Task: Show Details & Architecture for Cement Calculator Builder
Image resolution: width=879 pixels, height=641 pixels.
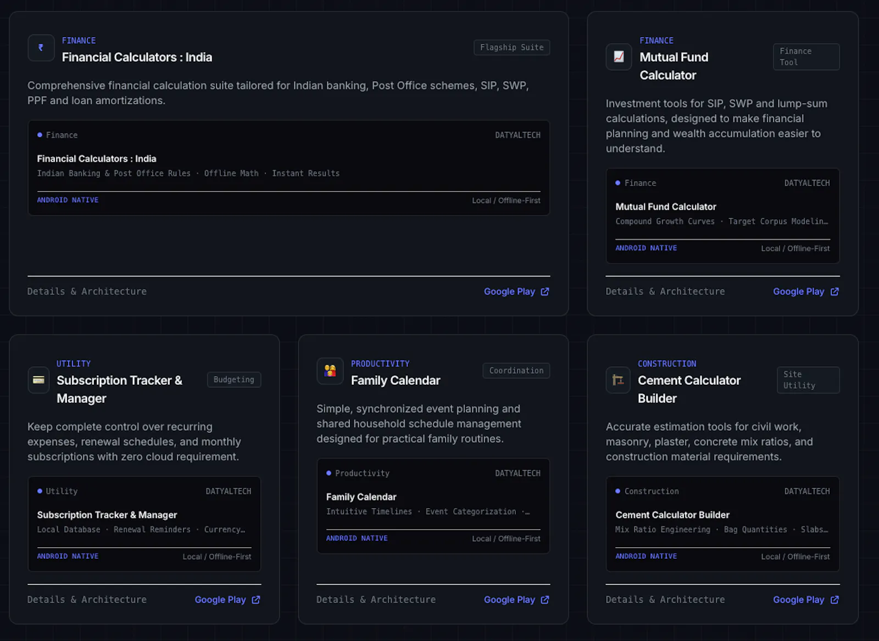Action: click(x=665, y=600)
